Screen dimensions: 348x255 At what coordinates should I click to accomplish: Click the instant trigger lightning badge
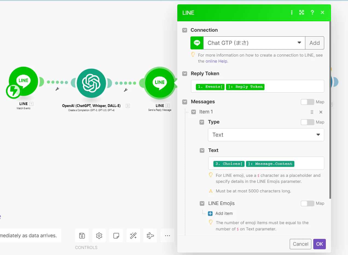[x=13, y=91]
